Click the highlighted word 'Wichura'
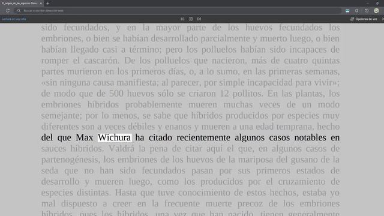The width and height of the screenshot is (384, 216). coord(115,137)
